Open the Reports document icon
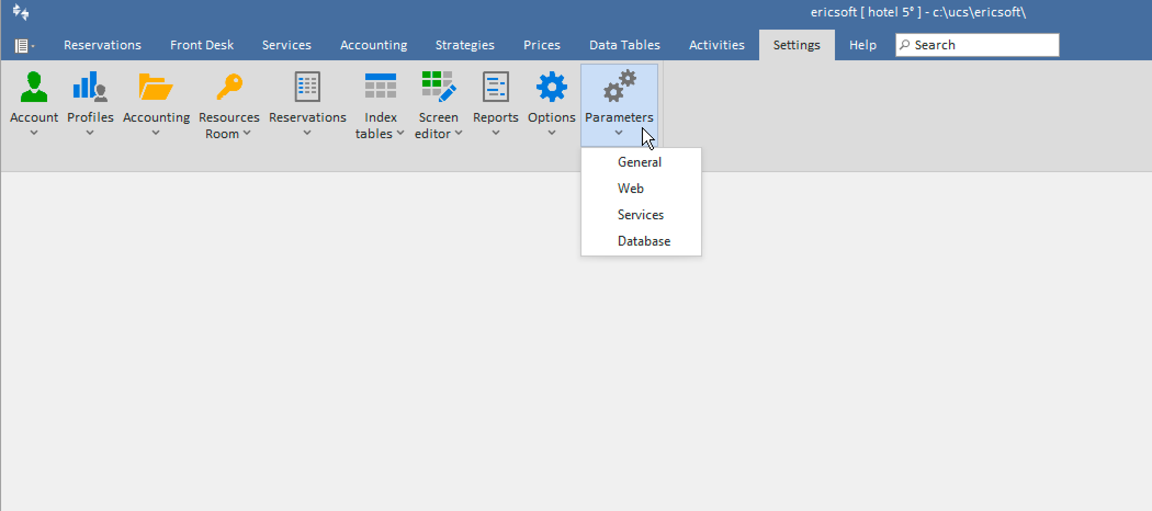 [x=495, y=87]
